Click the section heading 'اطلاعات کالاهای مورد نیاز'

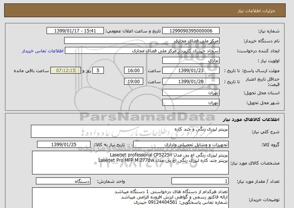coord(251,119)
